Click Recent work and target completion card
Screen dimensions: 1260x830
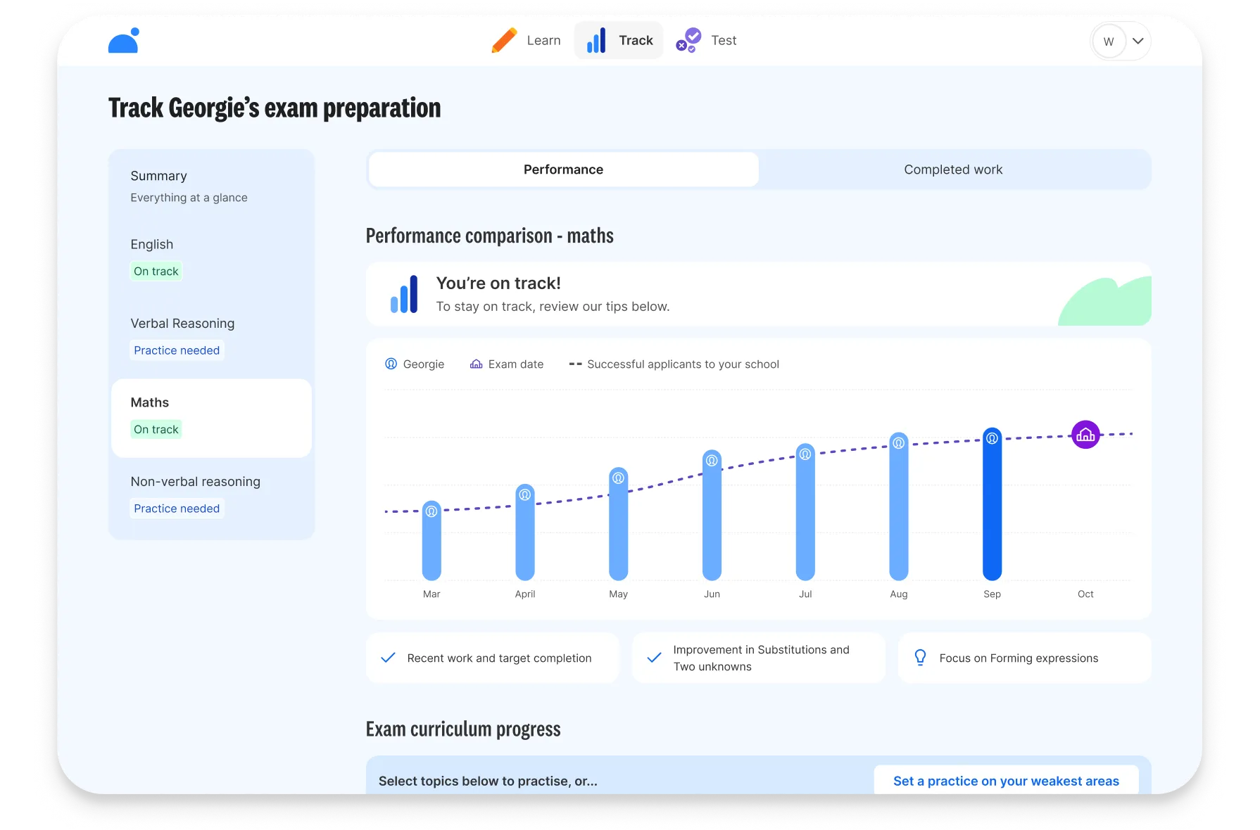click(x=493, y=658)
